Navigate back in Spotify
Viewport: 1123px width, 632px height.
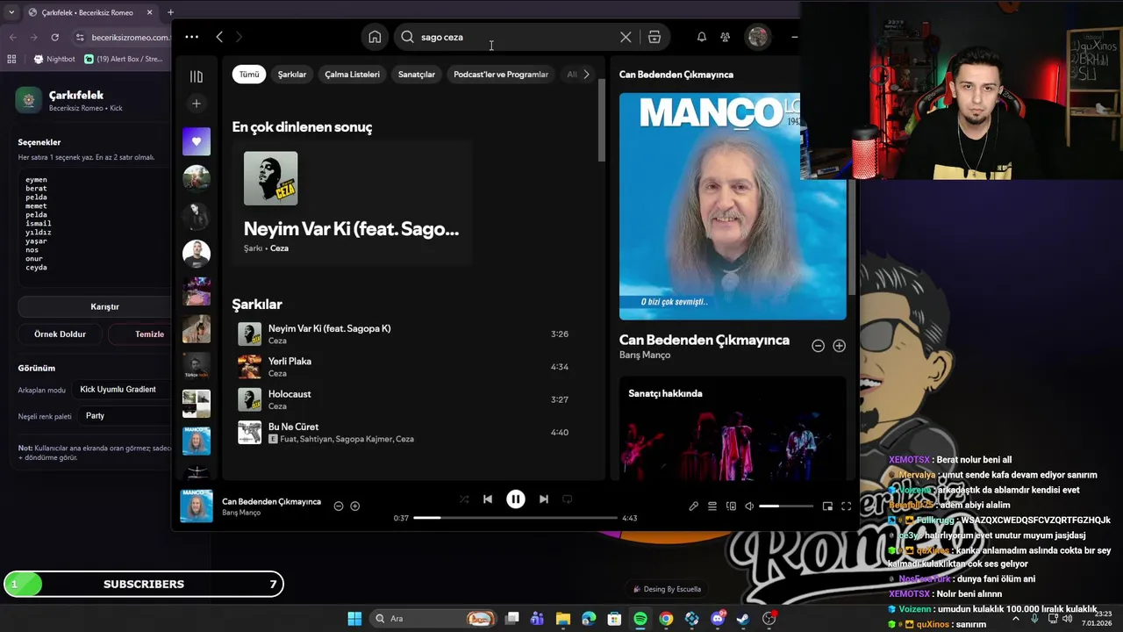[219, 37]
